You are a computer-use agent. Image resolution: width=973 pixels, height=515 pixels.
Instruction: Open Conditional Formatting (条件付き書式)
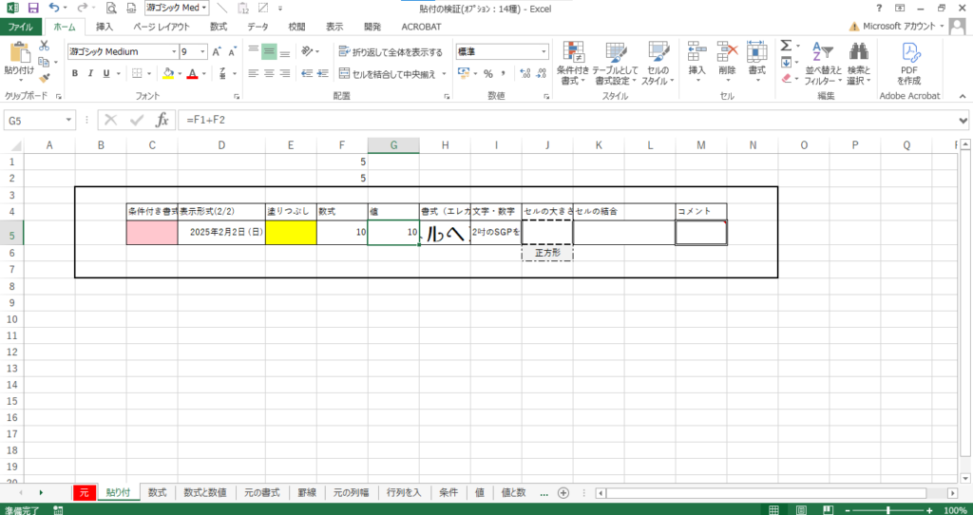(x=572, y=63)
